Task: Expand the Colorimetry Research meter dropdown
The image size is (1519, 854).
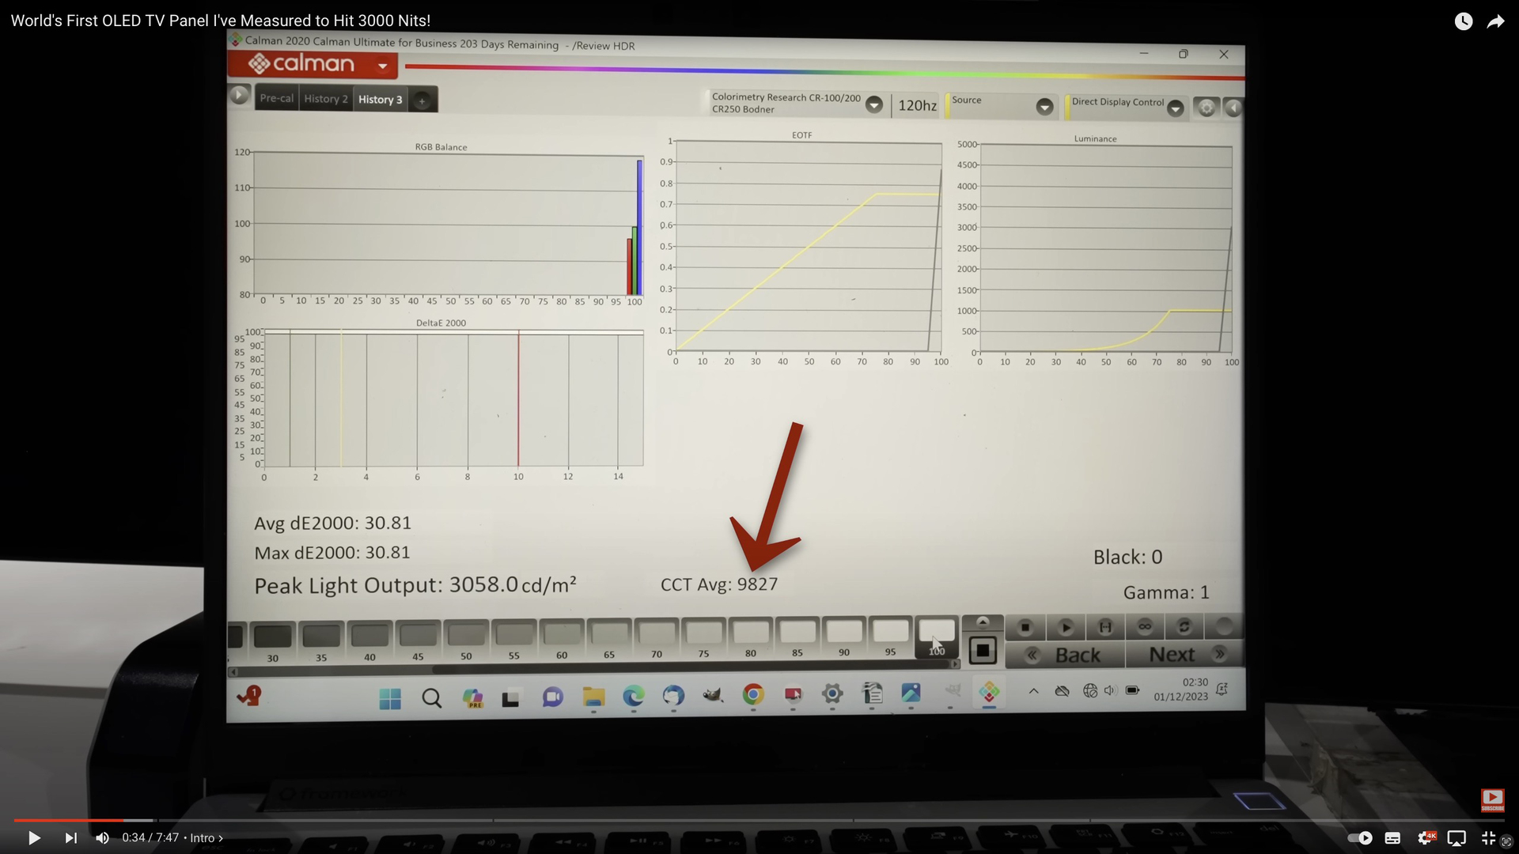Action: (873, 104)
